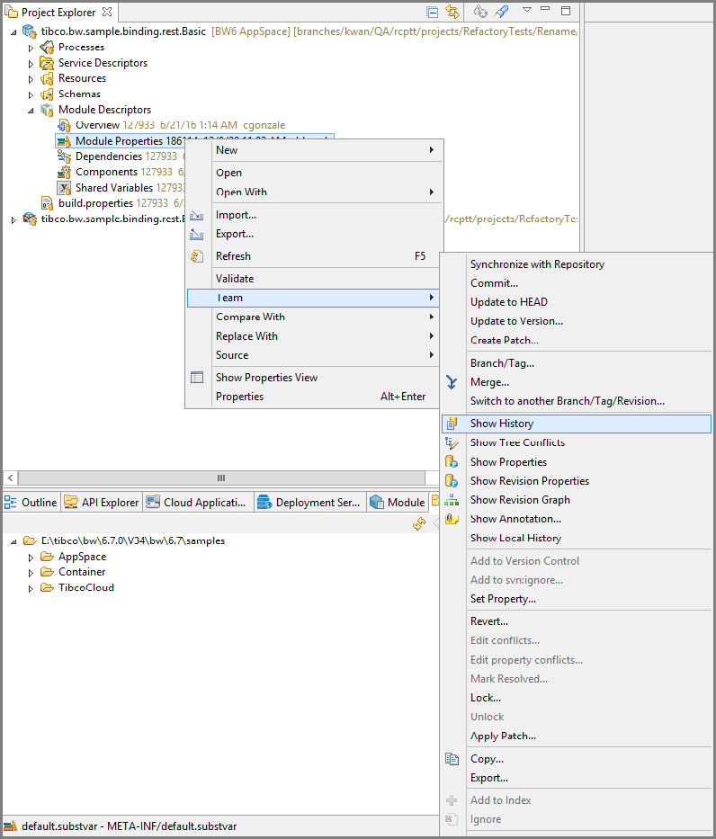The image size is (716, 839).
Task: Expand the AppSpace folder
Action: tap(31, 558)
